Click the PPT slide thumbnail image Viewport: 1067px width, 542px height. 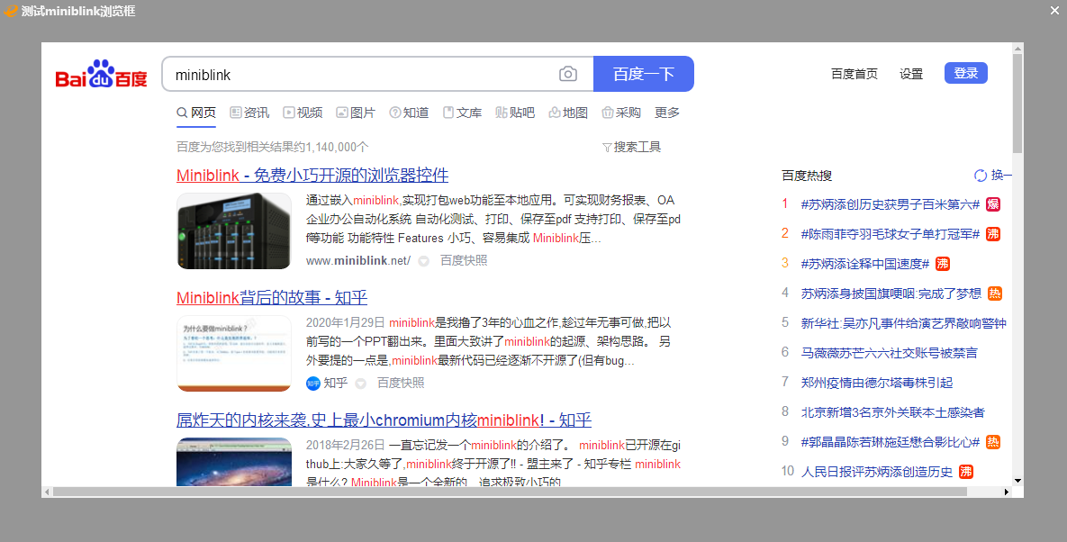point(234,353)
